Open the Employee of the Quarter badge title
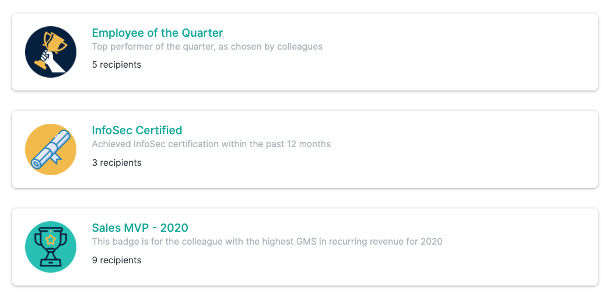The height and width of the screenshot is (296, 606). click(157, 33)
